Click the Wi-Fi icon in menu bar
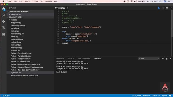173x97 pixels. (131, 1)
